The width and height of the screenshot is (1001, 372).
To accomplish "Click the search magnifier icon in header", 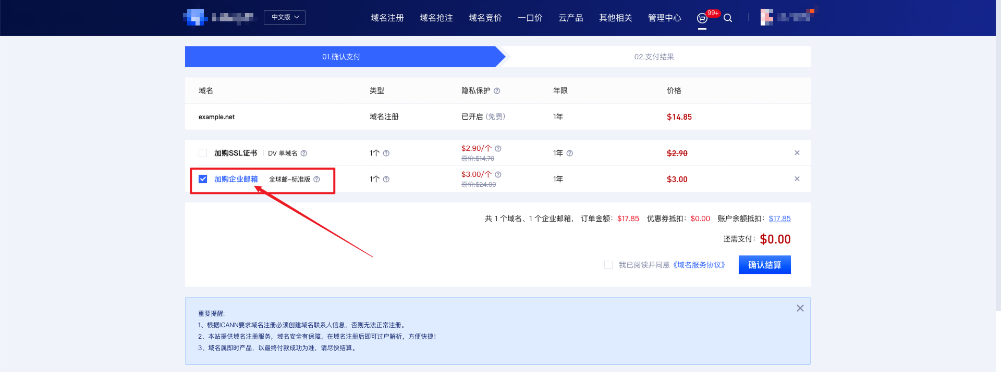I will [x=728, y=18].
